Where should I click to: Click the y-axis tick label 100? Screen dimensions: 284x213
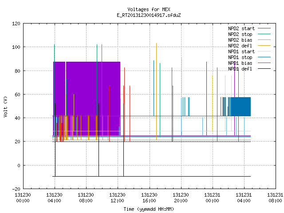pyautogui.click(x=16, y=47)
